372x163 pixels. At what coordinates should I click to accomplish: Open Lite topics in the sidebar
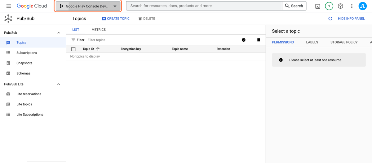[x=33, y=104]
